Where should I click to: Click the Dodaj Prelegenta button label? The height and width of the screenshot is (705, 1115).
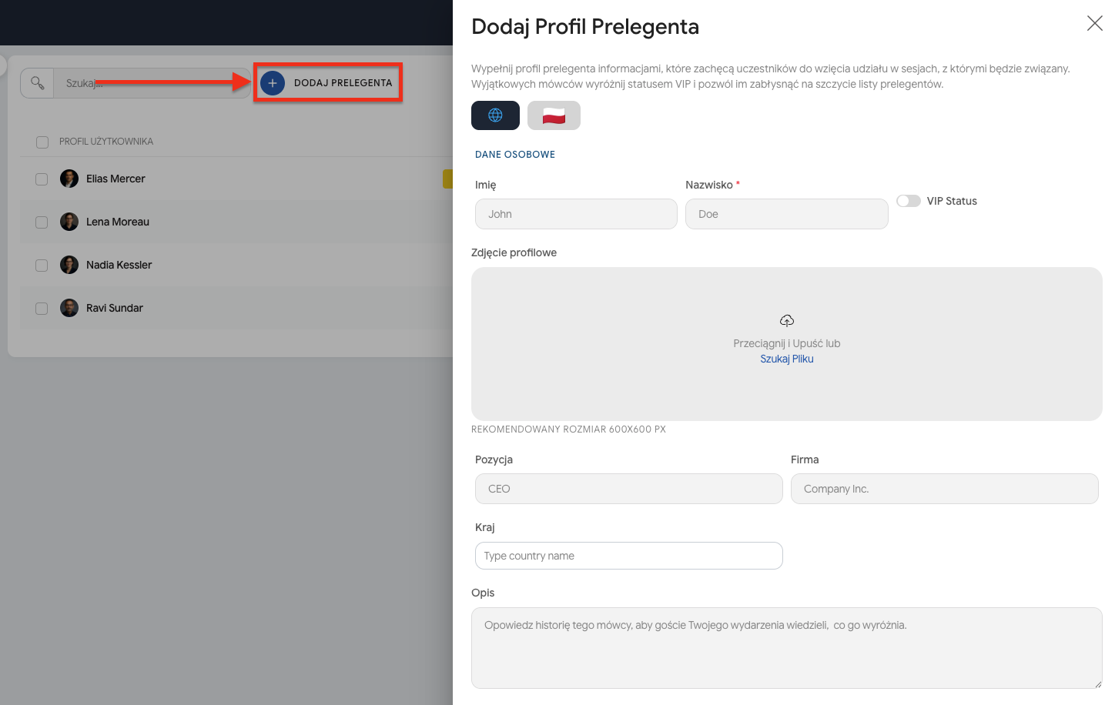click(343, 83)
